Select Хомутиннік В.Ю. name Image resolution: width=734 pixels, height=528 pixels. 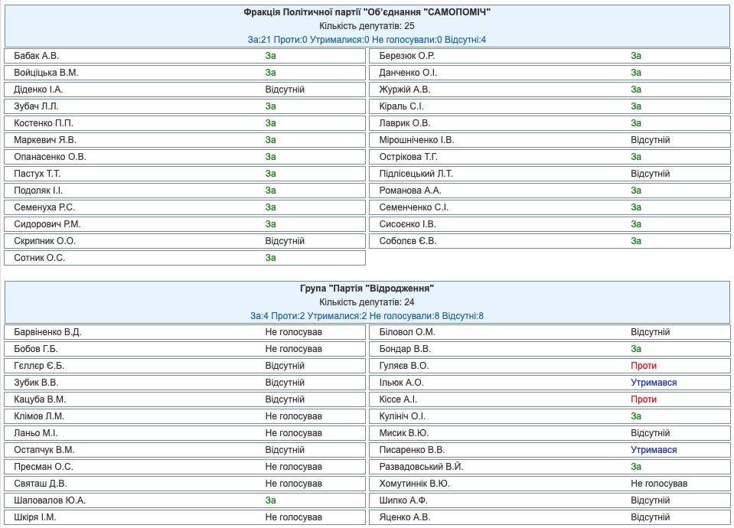415,484
